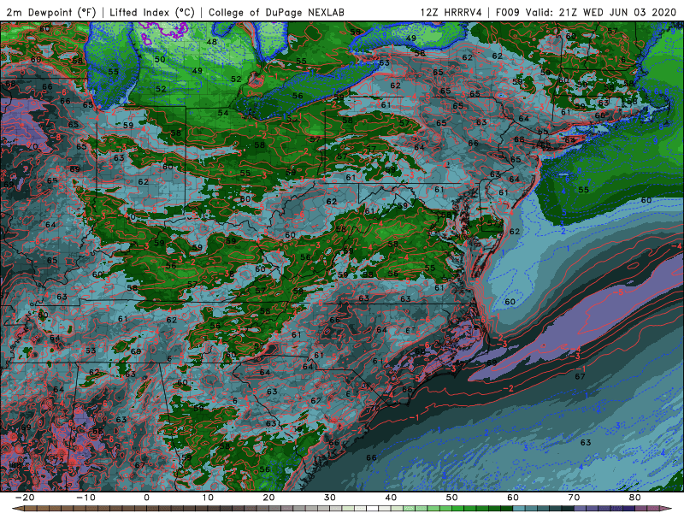Click the '70' color bar label
Screen dimensions: 684x513
pyautogui.click(x=574, y=498)
